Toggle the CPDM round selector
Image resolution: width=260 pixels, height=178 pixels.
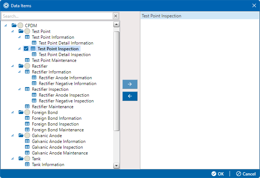[20, 25]
